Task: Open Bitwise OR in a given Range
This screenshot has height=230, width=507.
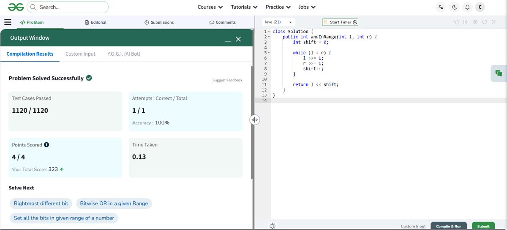Action: tap(114, 203)
